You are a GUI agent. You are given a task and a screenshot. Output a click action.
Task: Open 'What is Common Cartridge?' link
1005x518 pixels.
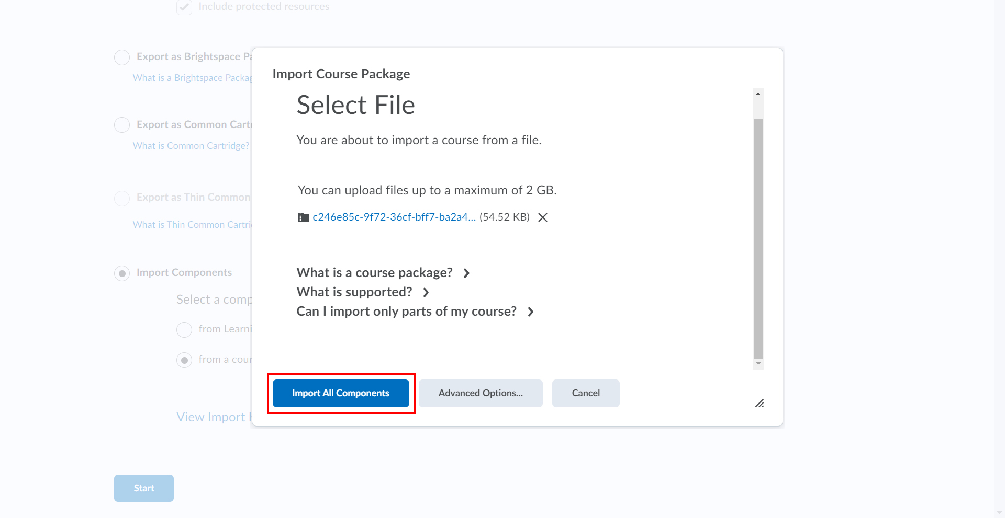(x=191, y=146)
